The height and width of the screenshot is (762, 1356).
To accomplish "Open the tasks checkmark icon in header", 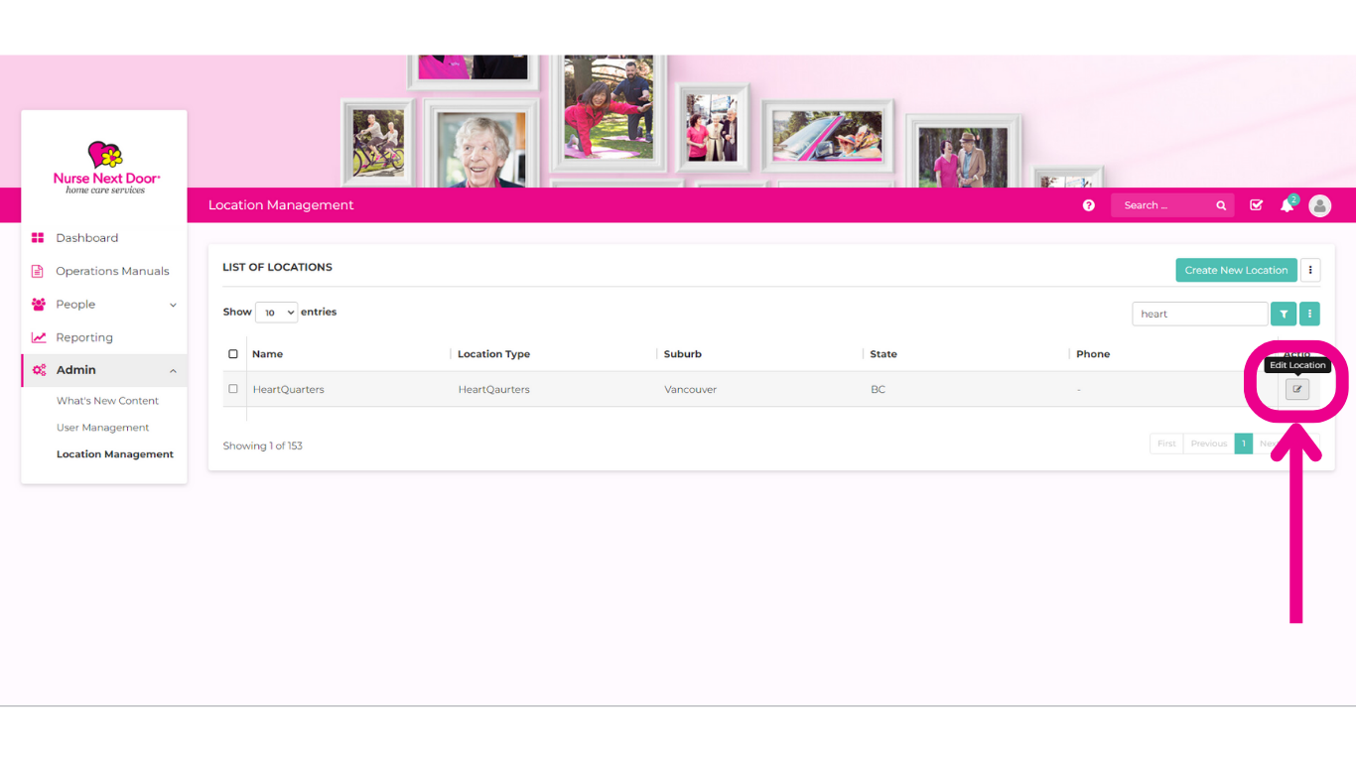I will coord(1256,205).
